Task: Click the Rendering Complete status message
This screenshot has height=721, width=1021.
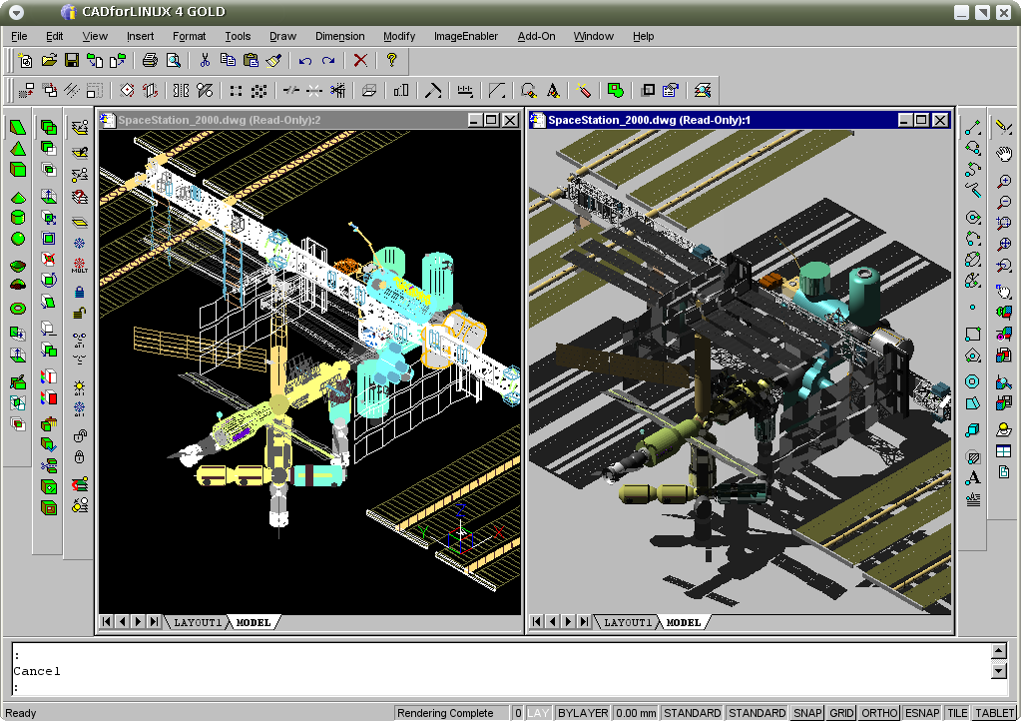Action: coord(452,713)
